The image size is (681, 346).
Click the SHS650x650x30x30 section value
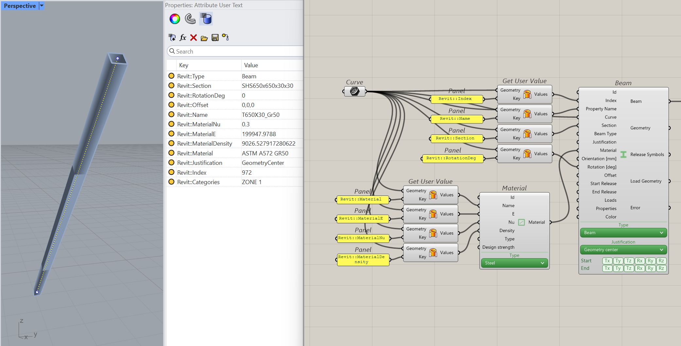click(x=267, y=86)
